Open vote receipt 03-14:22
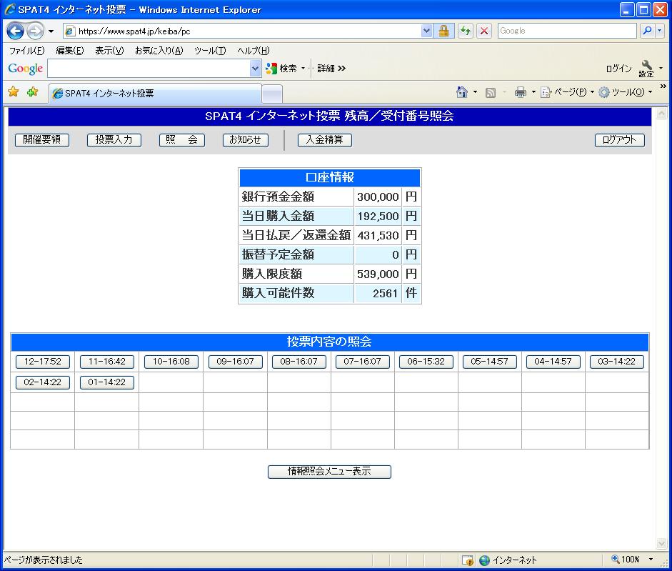This screenshot has height=571, width=672. (x=617, y=362)
